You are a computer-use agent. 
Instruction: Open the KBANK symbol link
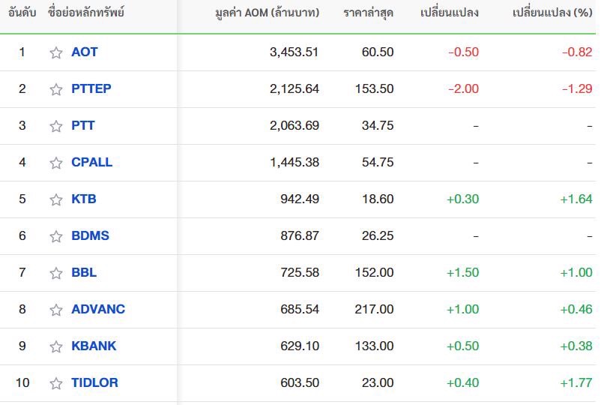click(x=94, y=346)
